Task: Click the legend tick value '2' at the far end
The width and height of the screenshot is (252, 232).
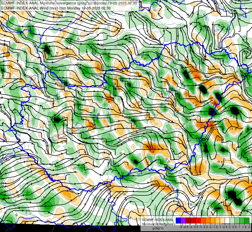Action: pyautogui.click(x=249, y=227)
